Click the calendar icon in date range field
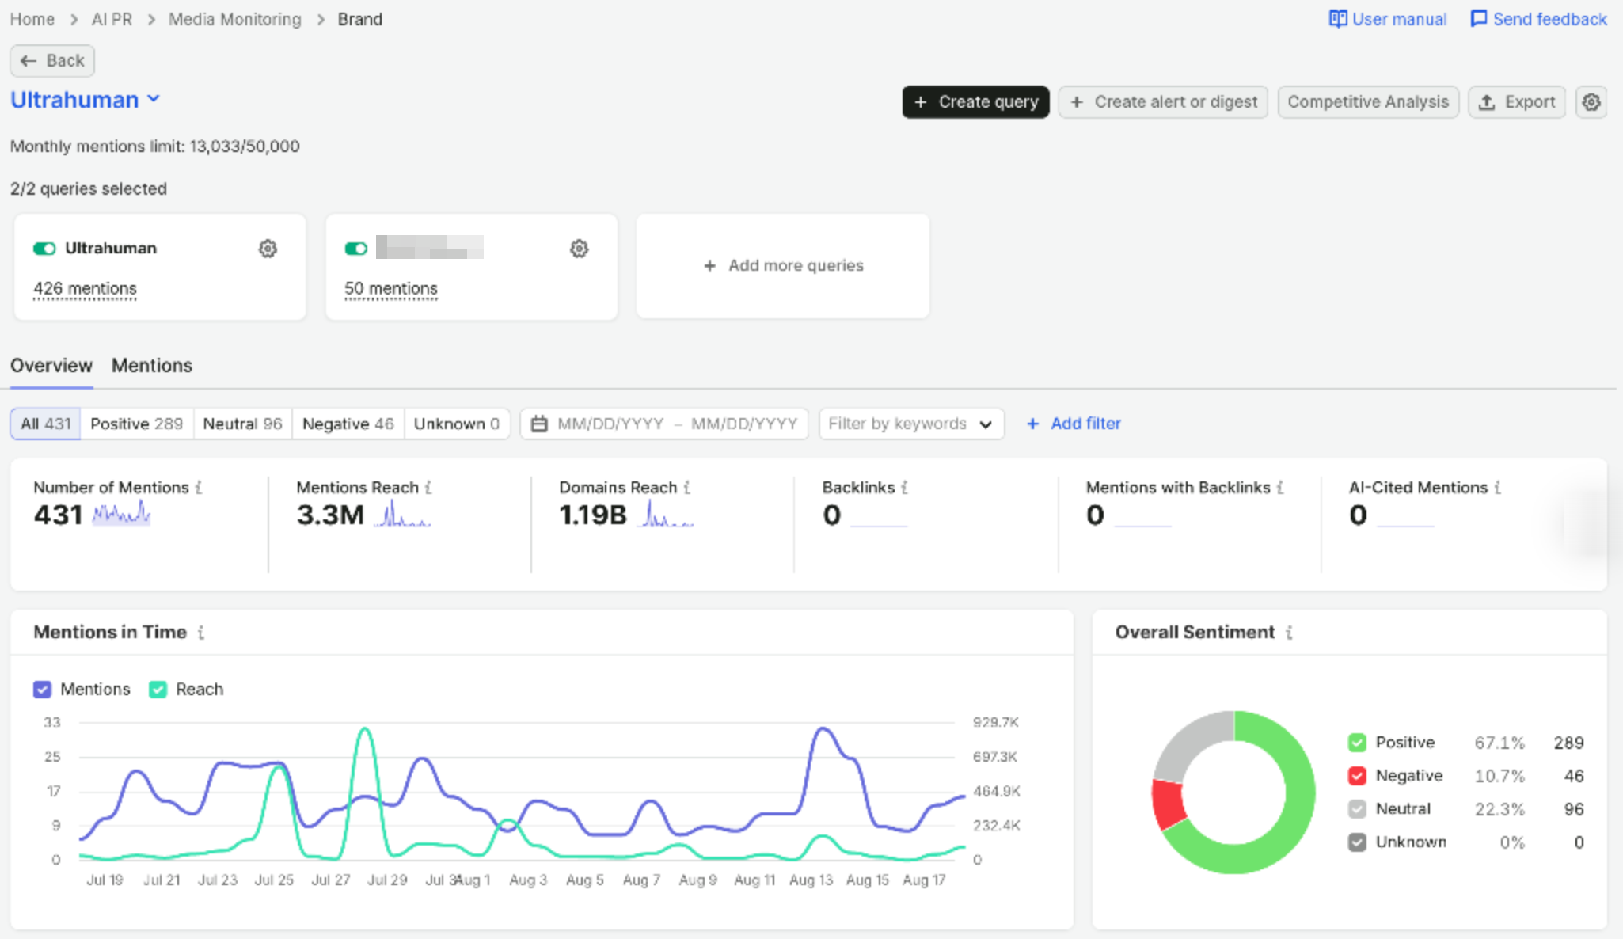The image size is (1623, 939). click(539, 424)
